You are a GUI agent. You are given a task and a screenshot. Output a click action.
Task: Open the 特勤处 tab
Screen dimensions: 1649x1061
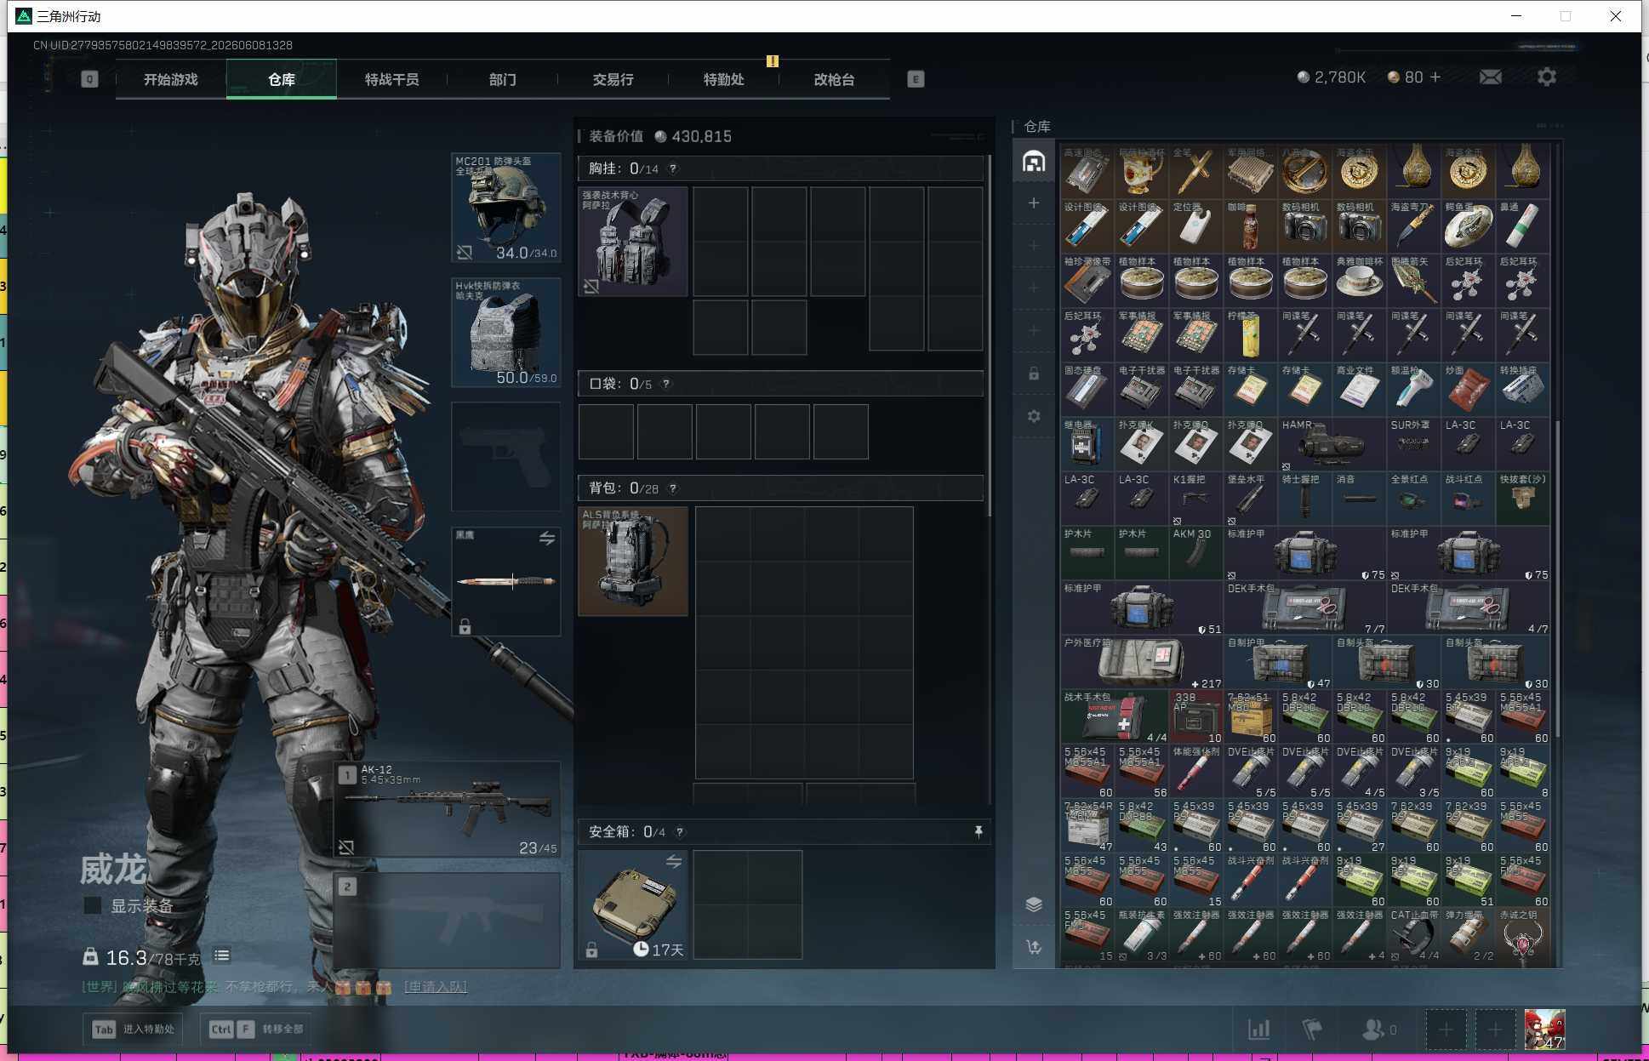click(x=724, y=79)
